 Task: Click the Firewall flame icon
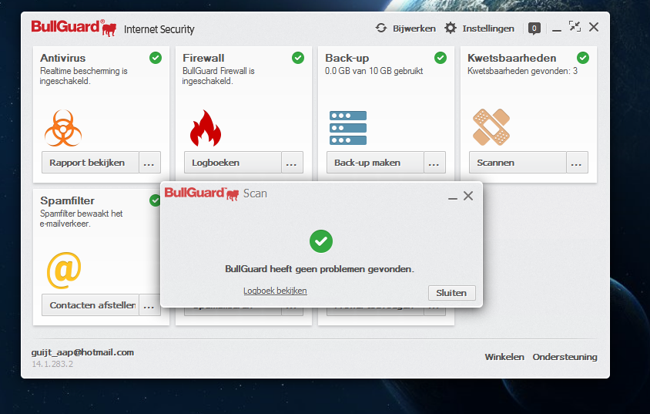click(206, 128)
